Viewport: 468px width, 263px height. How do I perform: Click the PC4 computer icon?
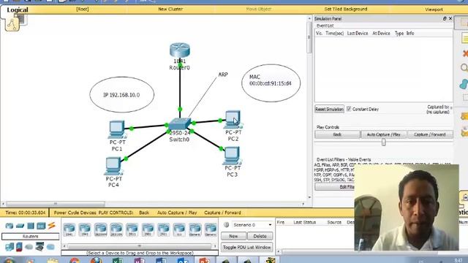[x=113, y=166]
